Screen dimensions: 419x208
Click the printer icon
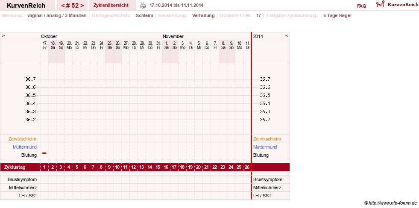[x=144, y=5]
